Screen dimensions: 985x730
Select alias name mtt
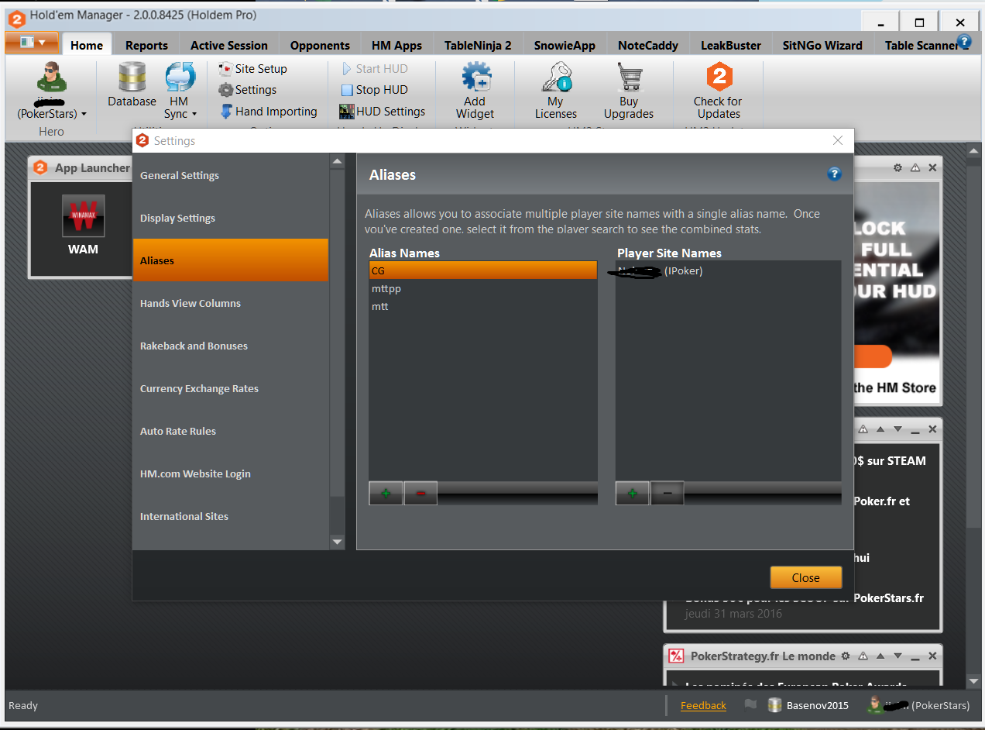[483, 306]
